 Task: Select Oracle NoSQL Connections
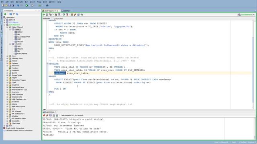(15, 128)
